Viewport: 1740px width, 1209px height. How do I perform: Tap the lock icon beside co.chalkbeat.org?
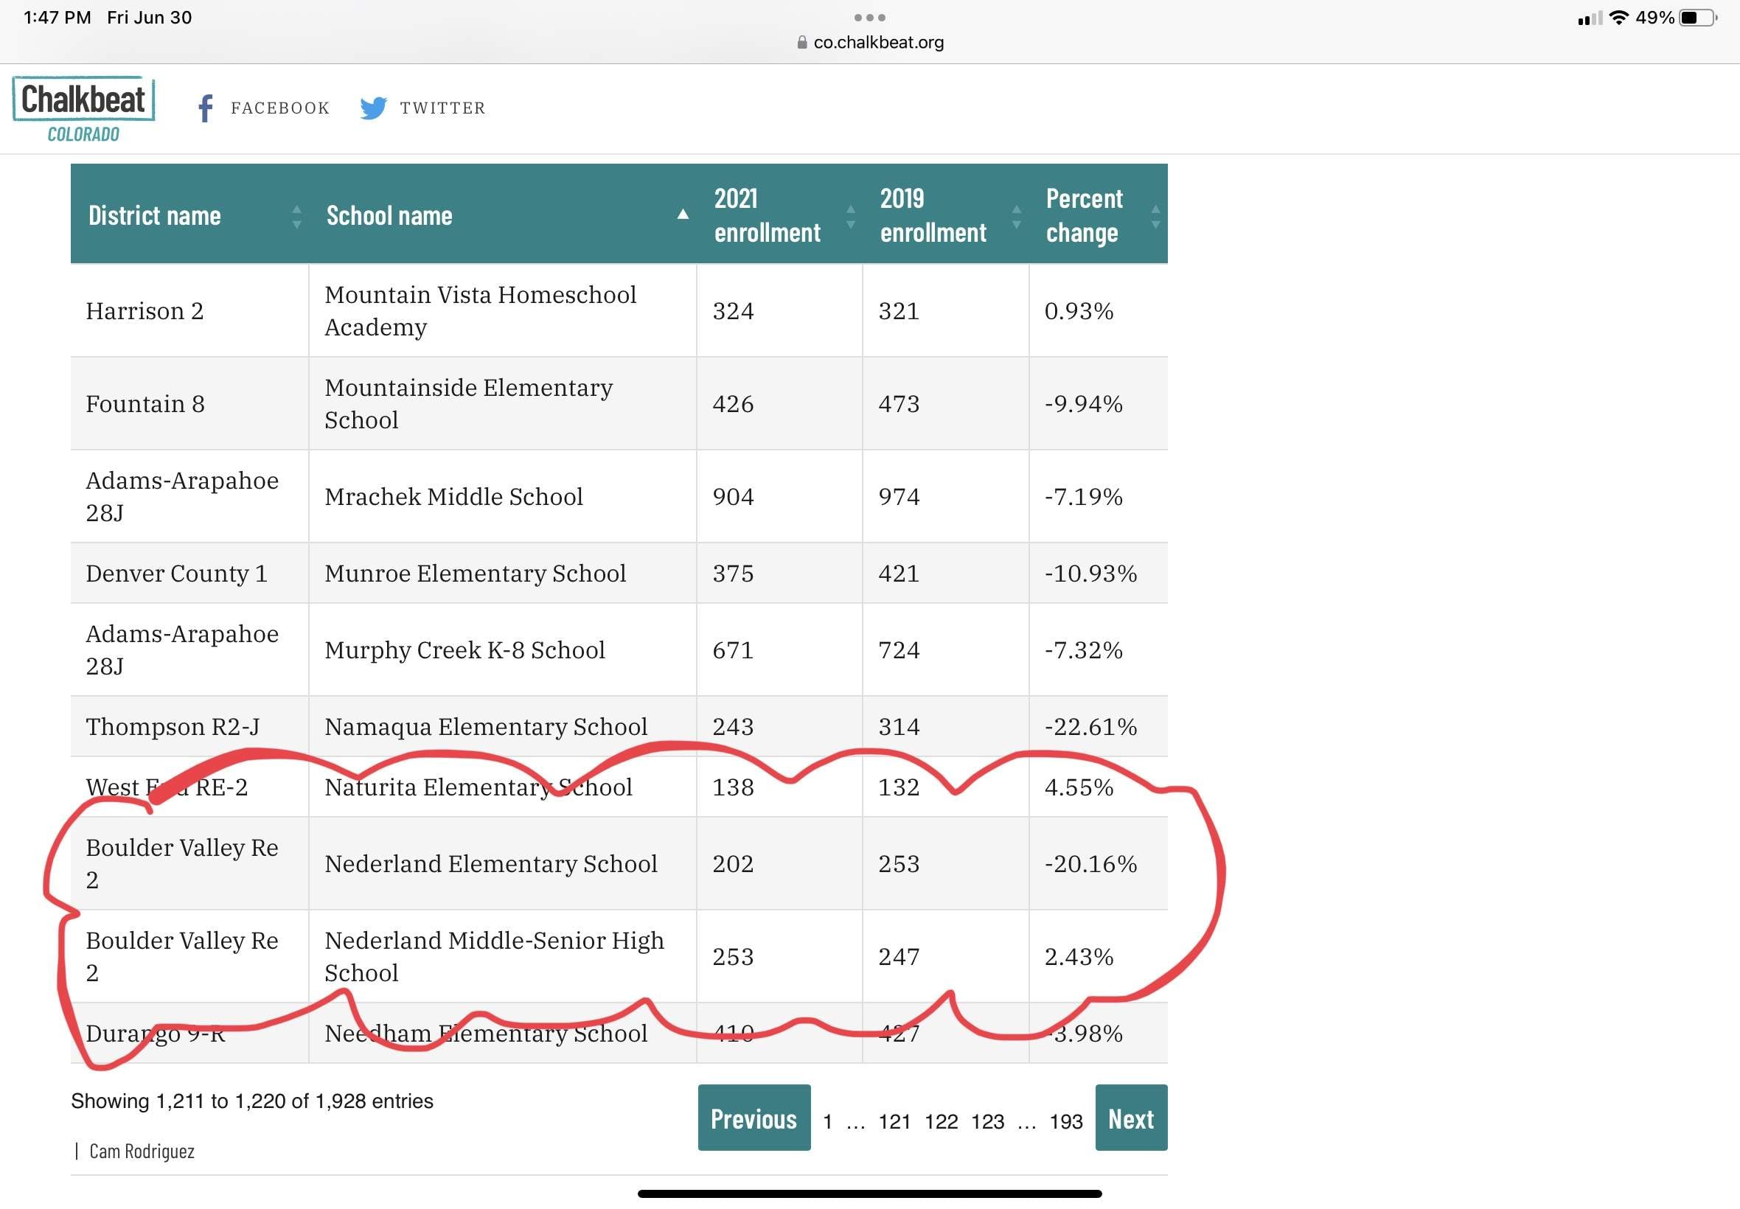pos(802,43)
